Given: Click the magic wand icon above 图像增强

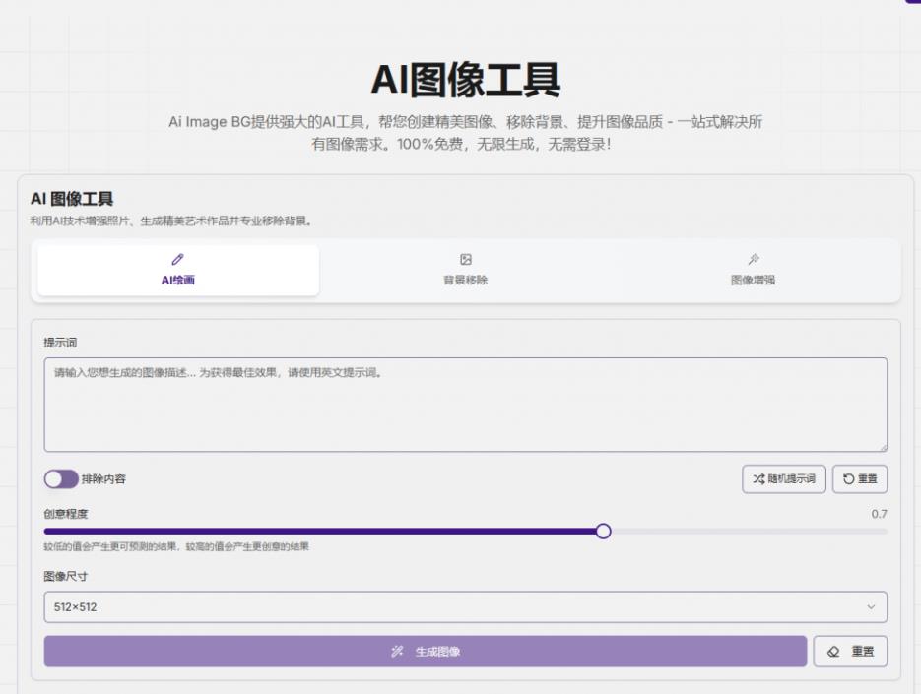Looking at the screenshot, I should coord(754,259).
